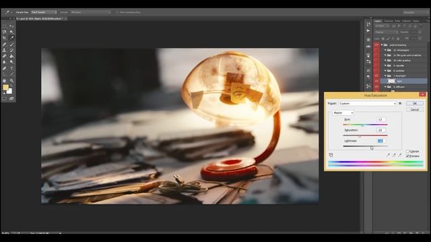
Task: Open the Tool Presets panel icon
Action: tap(368, 86)
